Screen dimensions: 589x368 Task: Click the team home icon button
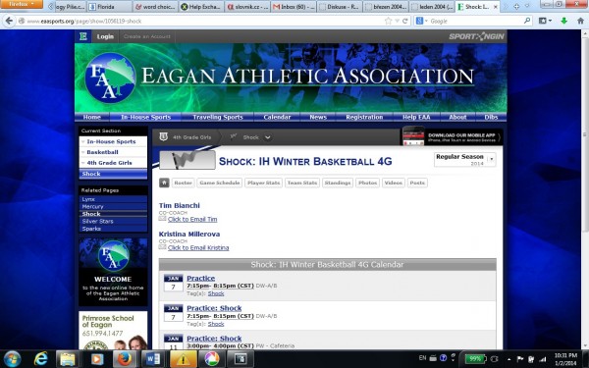(x=164, y=183)
